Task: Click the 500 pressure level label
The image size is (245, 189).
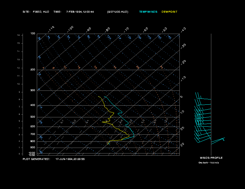Action: tap(33, 117)
